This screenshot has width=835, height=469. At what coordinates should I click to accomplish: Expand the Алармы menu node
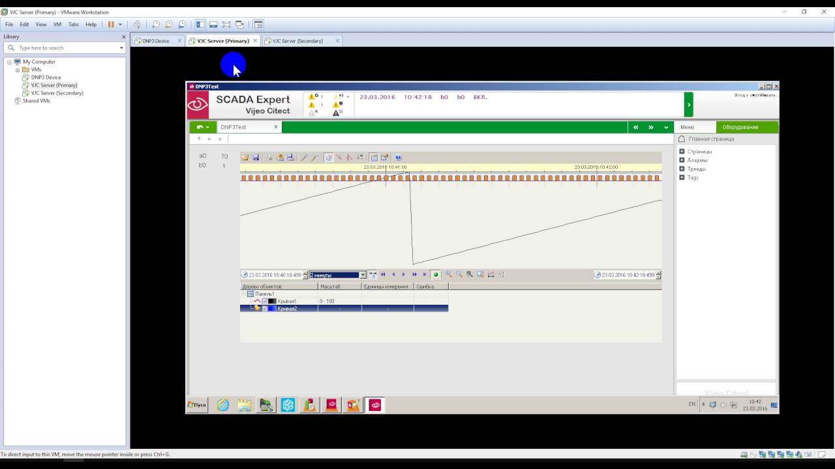coord(682,160)
